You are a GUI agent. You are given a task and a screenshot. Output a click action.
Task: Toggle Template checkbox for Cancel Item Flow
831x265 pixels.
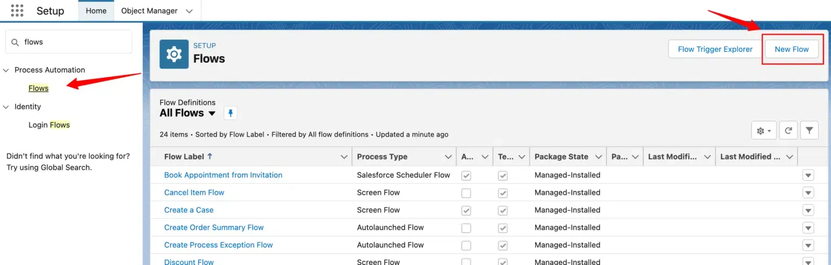coord(503,193)
